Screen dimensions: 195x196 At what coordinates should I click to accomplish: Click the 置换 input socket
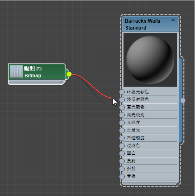tap(122, 177)
